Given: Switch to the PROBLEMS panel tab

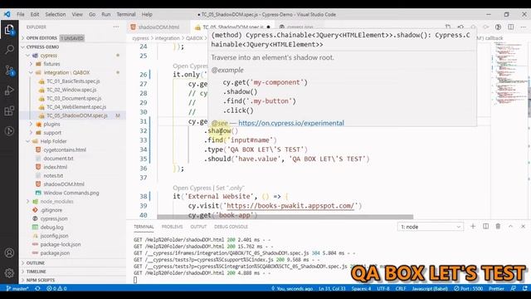Looking at the screenshot, I should click(172, 227).
